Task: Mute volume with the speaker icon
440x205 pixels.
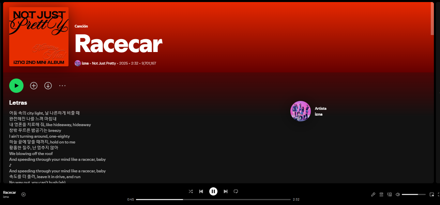Action: coord(398,194)
